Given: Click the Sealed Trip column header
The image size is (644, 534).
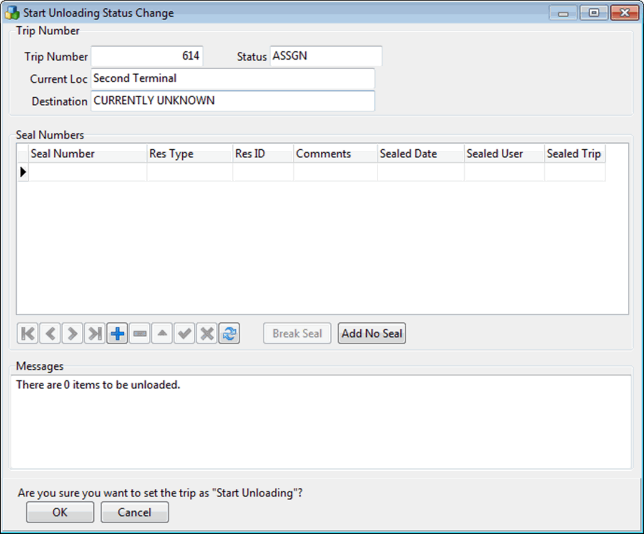Looking at the screenshot, I should pos(575,153).
